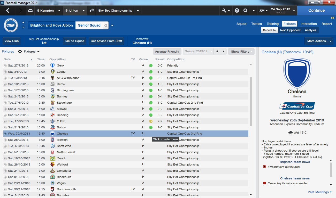The width and height of the screenshot is (336, 198).
Task: Open the help question mark icon
Action: [x=237, y=11]
